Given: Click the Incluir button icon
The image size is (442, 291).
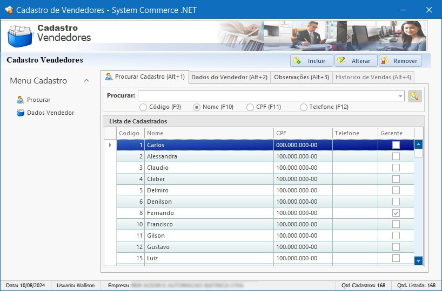Looking at the screenshot, I should click(x=297, y=61).
